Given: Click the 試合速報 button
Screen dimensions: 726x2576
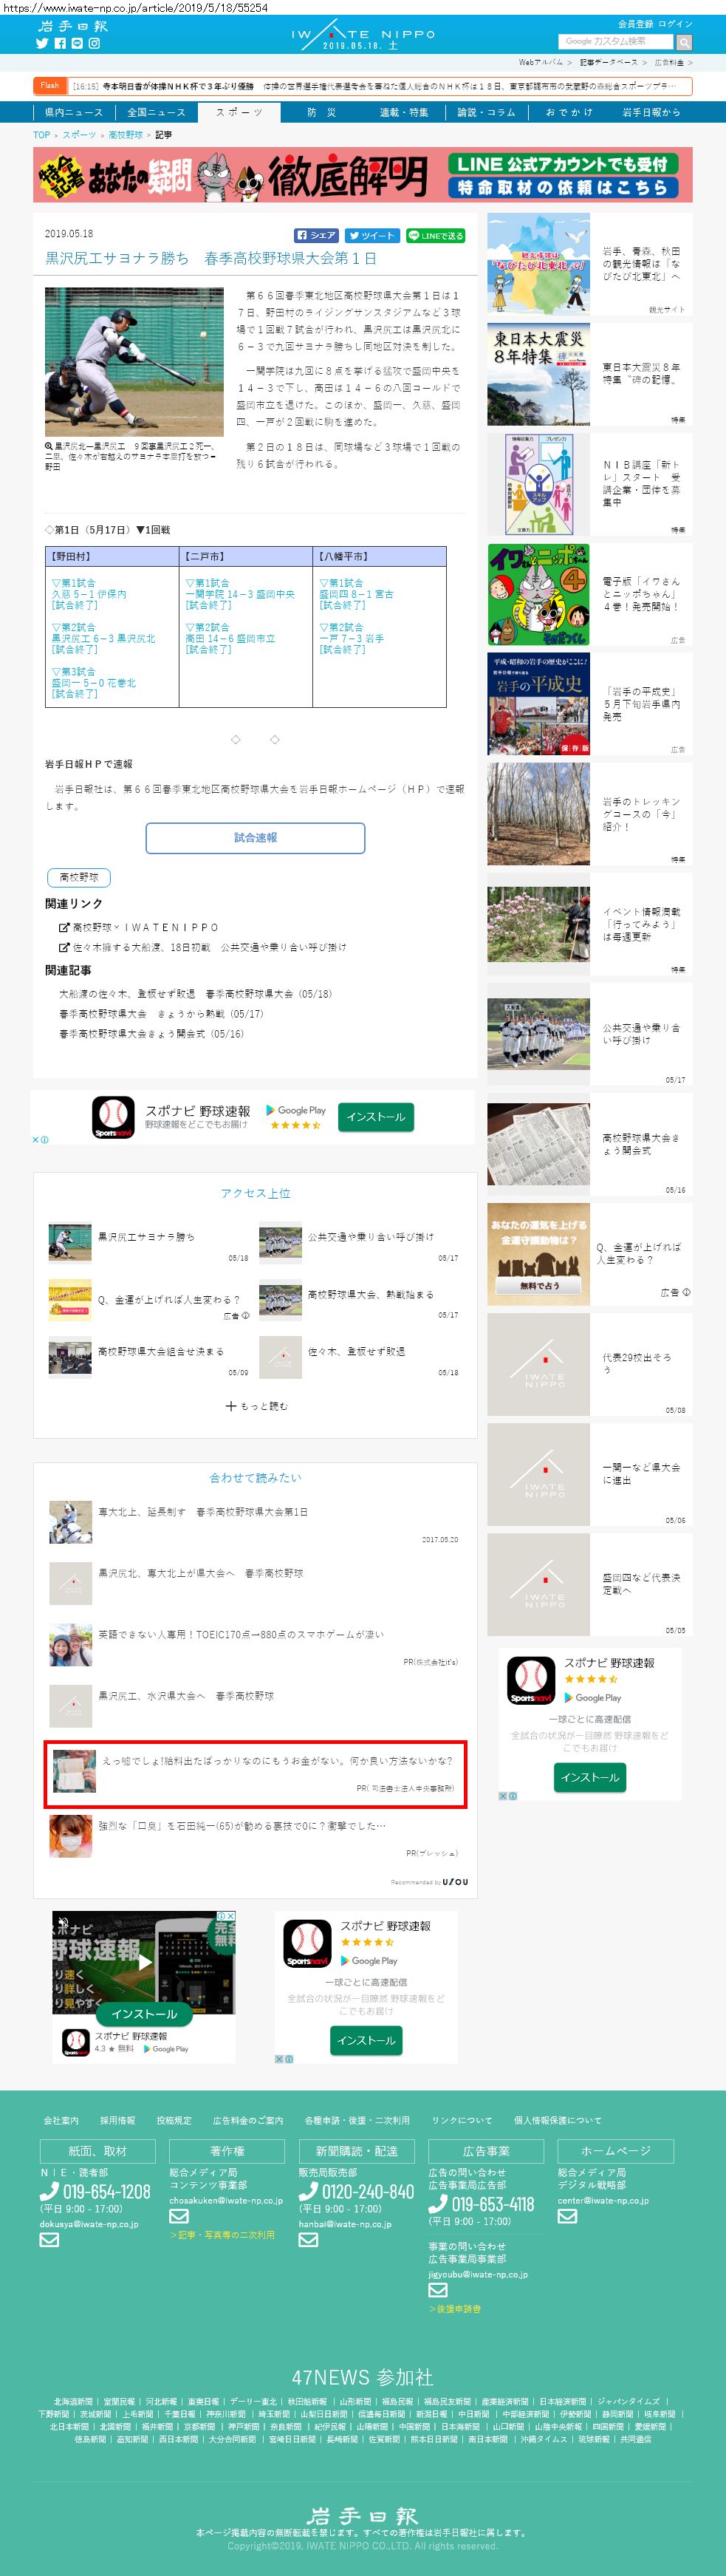Looking at the screenshot, I should tap(255, 838).
